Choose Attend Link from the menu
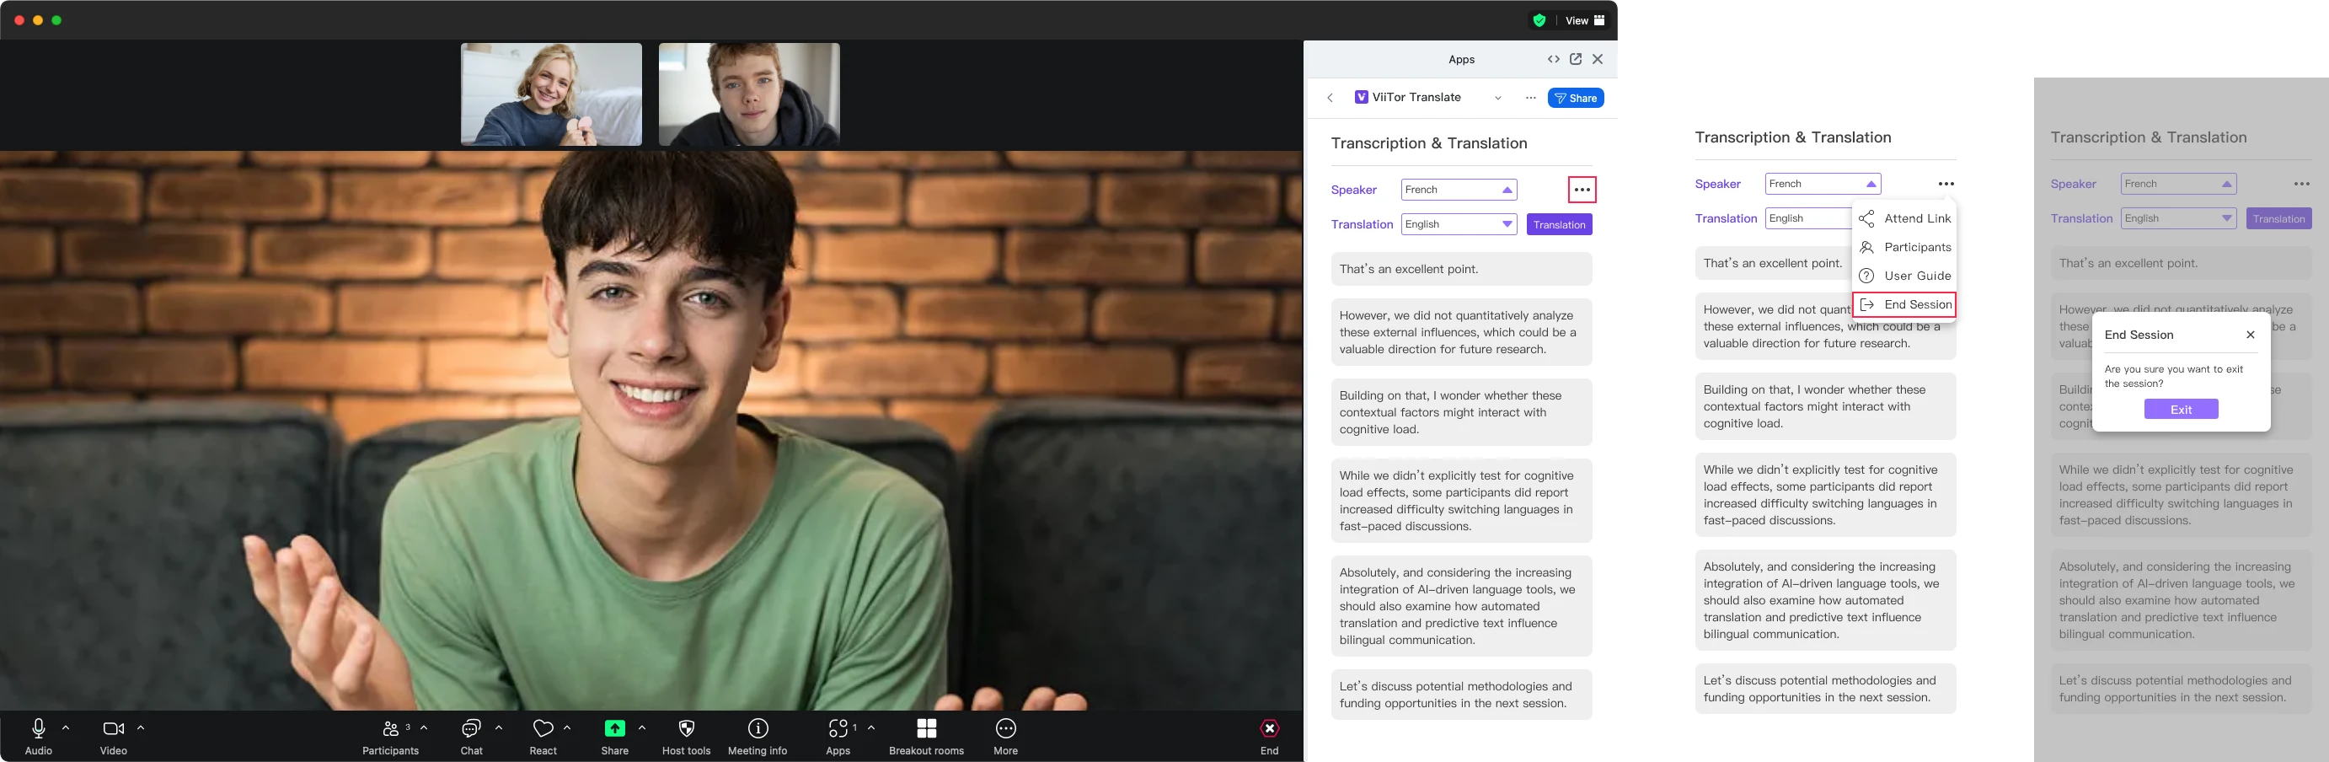Viewport: 2329px width, 762px height. tap(1905, 219)
